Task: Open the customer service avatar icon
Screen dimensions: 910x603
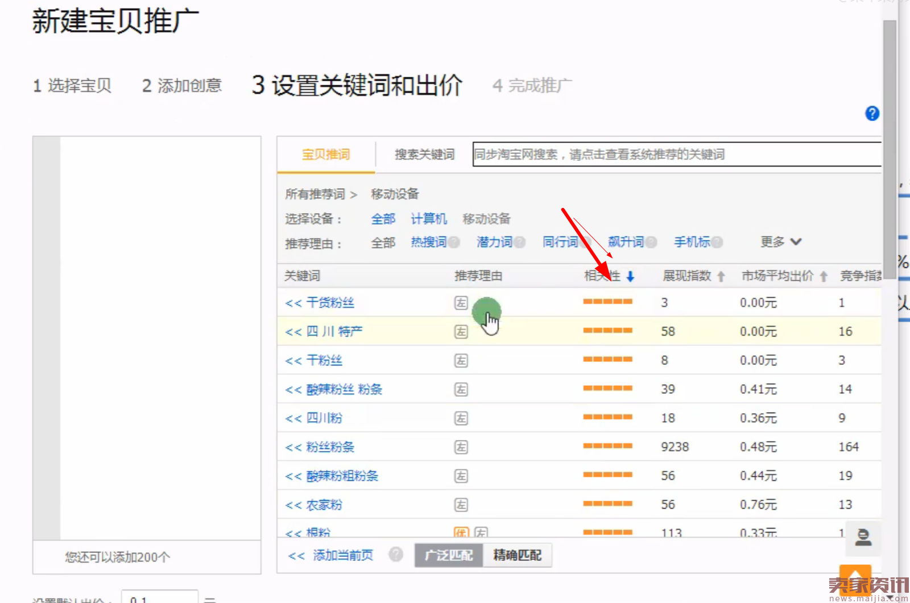Action: click(863, 537)
